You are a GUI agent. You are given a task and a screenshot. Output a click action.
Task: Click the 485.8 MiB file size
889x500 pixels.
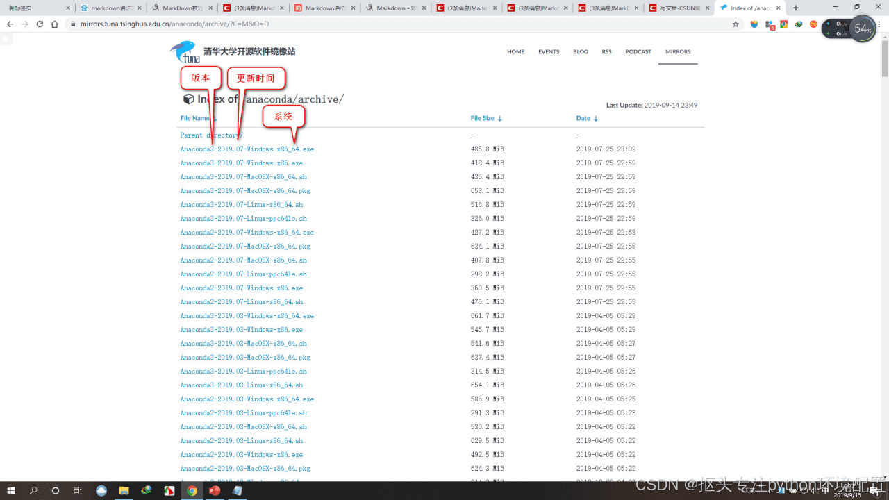487,149
